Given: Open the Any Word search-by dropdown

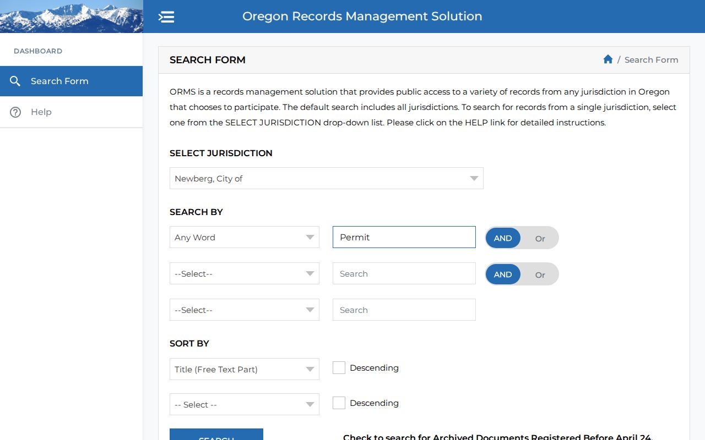Looking at the screenshot, I should (245, 237).
